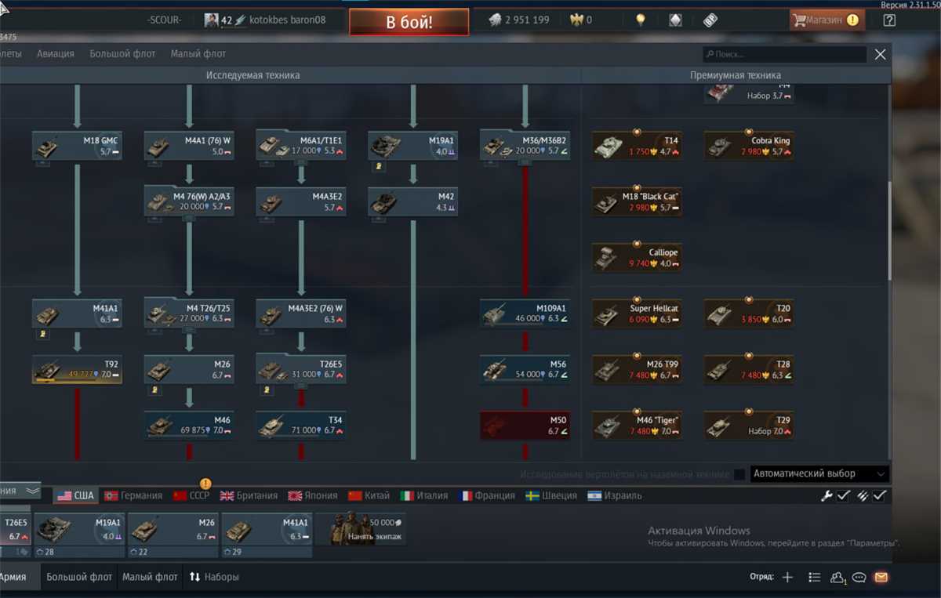The height and width of the screenshot is (598, 941).
Task: Select premium T14 tank card
Action: pos(637,146)
